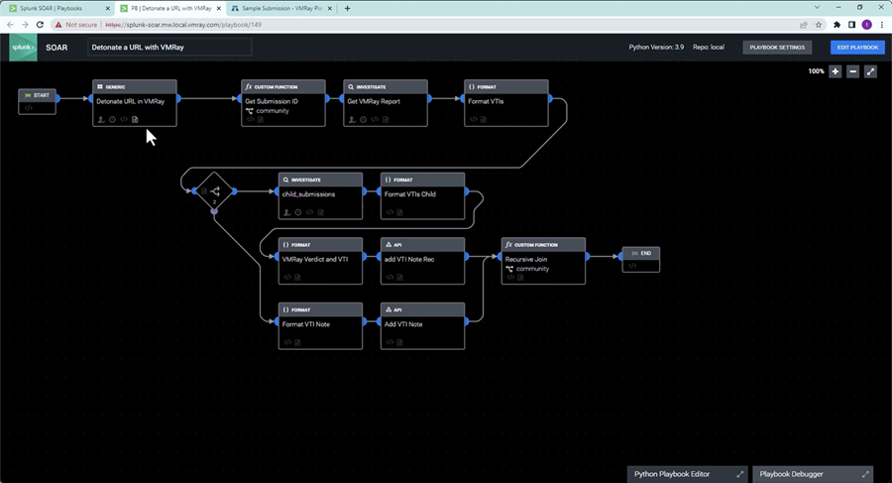Select the START block label
This screenshot has width=892, height=483.
coord(41,95)
